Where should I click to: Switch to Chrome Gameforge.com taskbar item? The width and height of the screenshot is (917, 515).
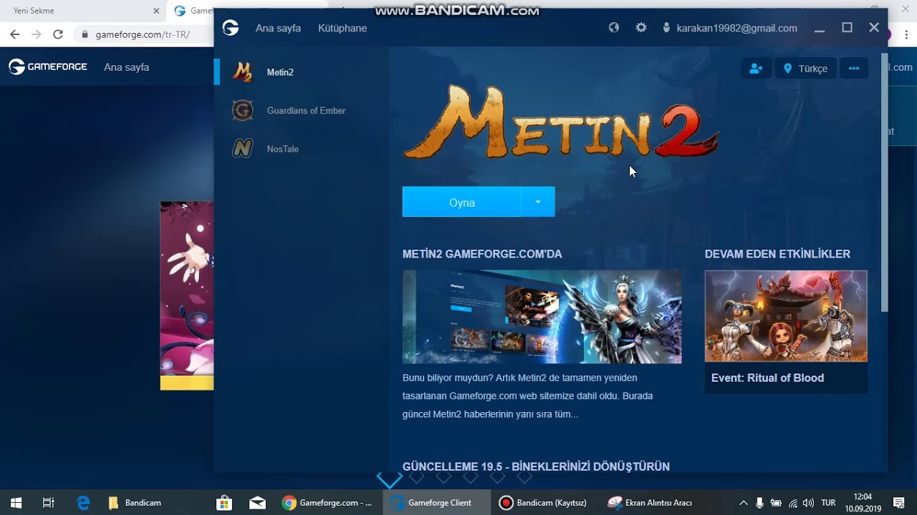click(x=329, y=503)
